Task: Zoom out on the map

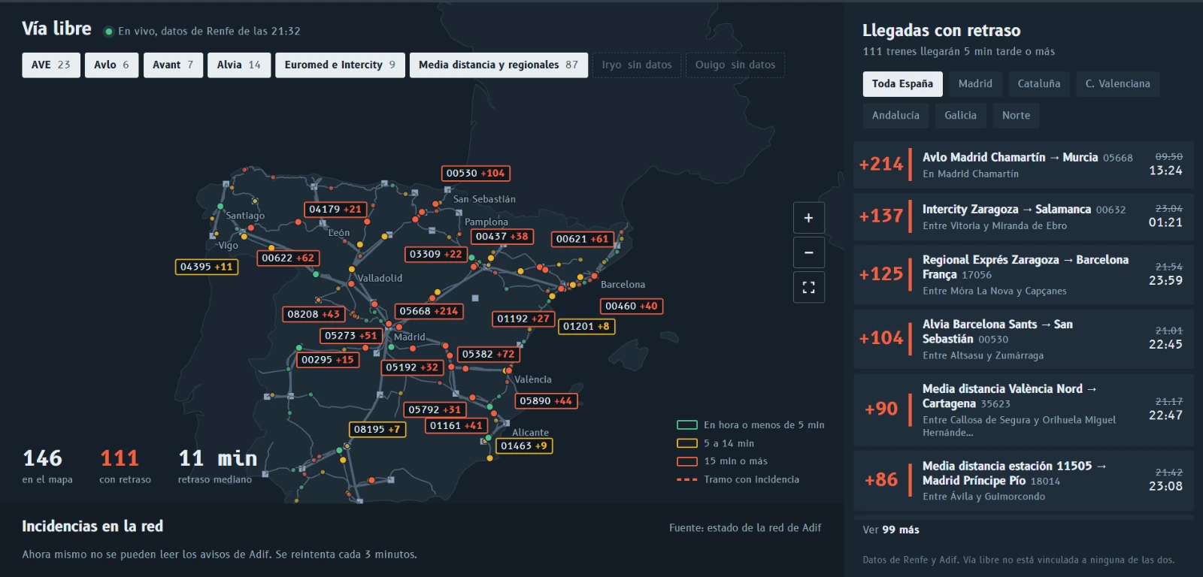Action: click(808, 252)
